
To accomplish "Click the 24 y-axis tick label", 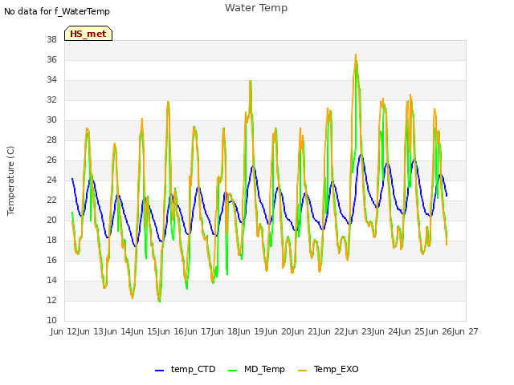I will [x=51, y=180].
